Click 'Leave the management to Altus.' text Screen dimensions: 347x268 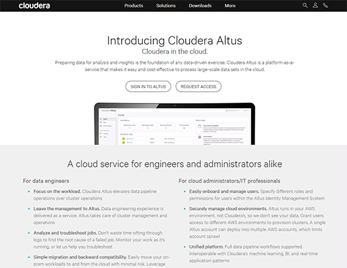[x=67, y=209]
